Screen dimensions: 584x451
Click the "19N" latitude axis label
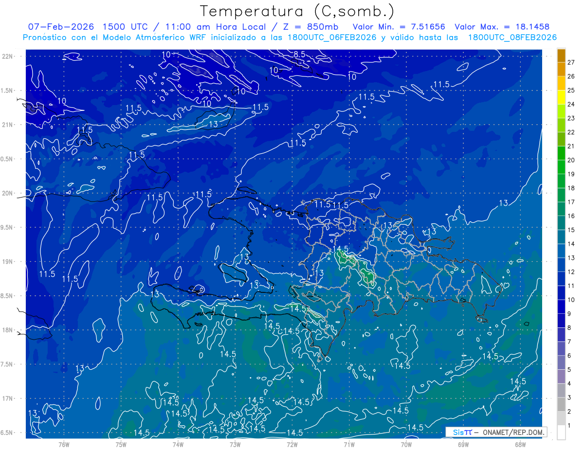tap(8, 262)
